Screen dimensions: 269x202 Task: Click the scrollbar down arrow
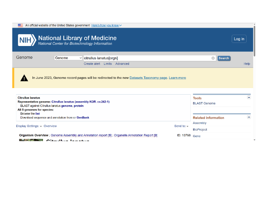(x=255, y=140)
